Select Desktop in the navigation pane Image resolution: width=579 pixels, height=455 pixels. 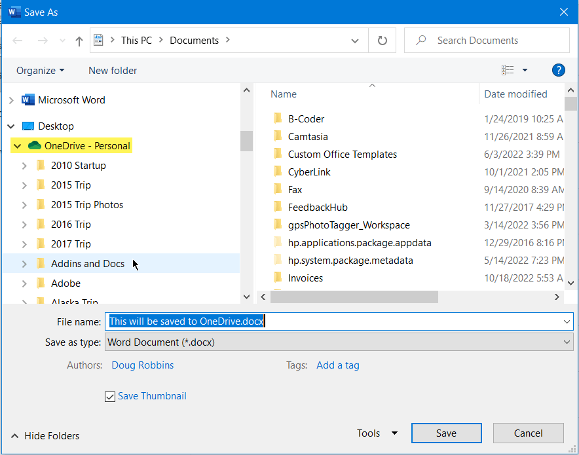click(x=56, y=126)
